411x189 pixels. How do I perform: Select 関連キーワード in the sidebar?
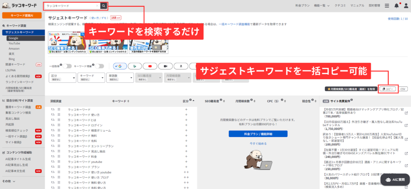[x=16, y=64]
